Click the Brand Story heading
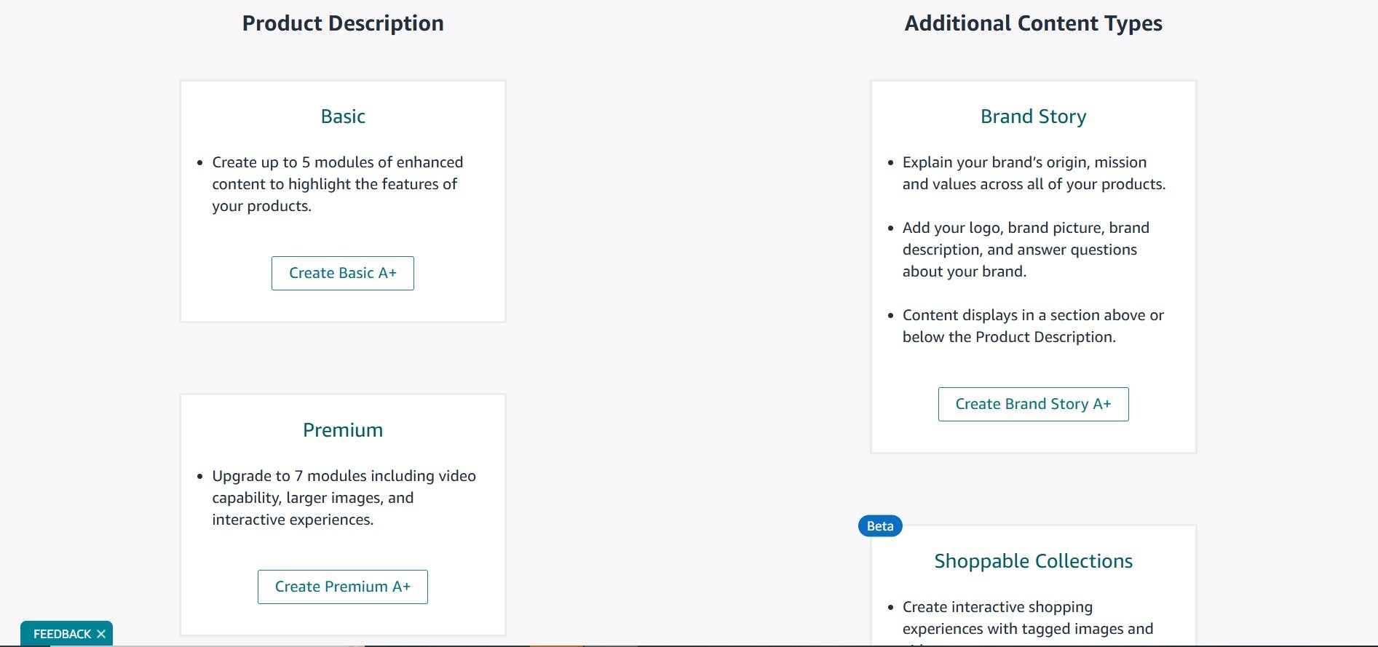Viewport: 1378px width, 647px height. point(1033,116)
